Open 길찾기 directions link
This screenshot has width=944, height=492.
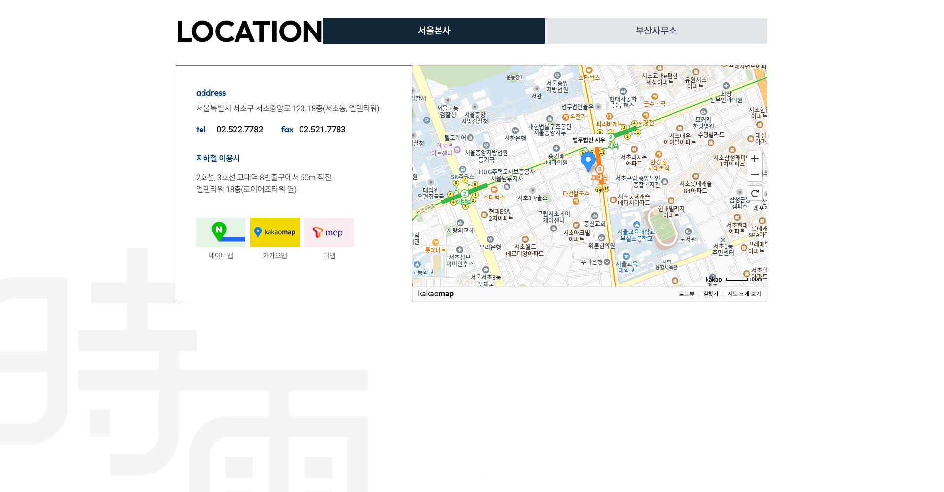tap(710, 294)
